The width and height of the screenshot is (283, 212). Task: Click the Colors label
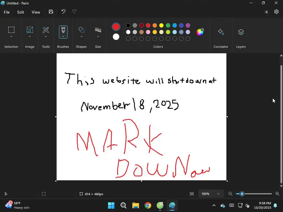(158, 46)
